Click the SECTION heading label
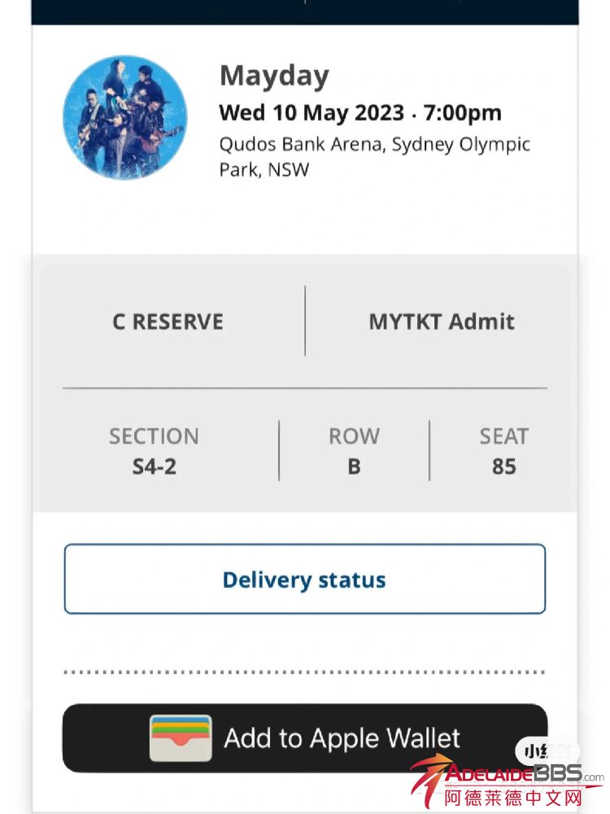Viewport: 610px width, 814px height. click(154, 436)
